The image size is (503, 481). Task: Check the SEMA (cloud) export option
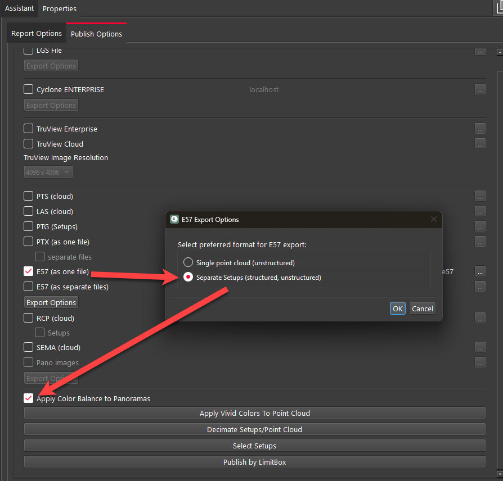tap(28, 347)
